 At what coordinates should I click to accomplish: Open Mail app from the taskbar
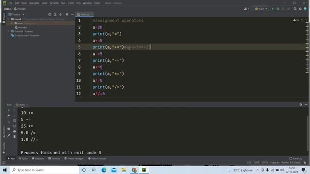tap(114, 170)
